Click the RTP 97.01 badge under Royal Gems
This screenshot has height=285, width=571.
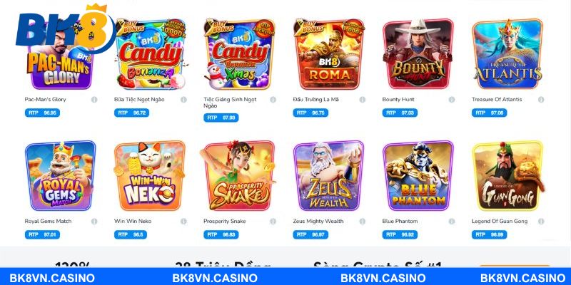point(42,235)
